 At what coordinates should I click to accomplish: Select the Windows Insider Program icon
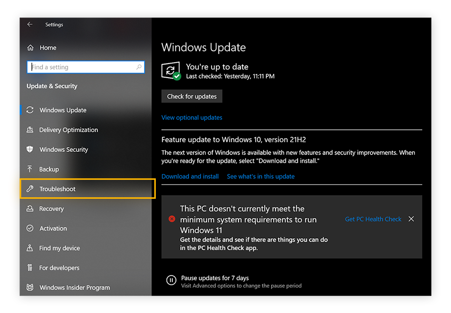(x=31, y=287)
